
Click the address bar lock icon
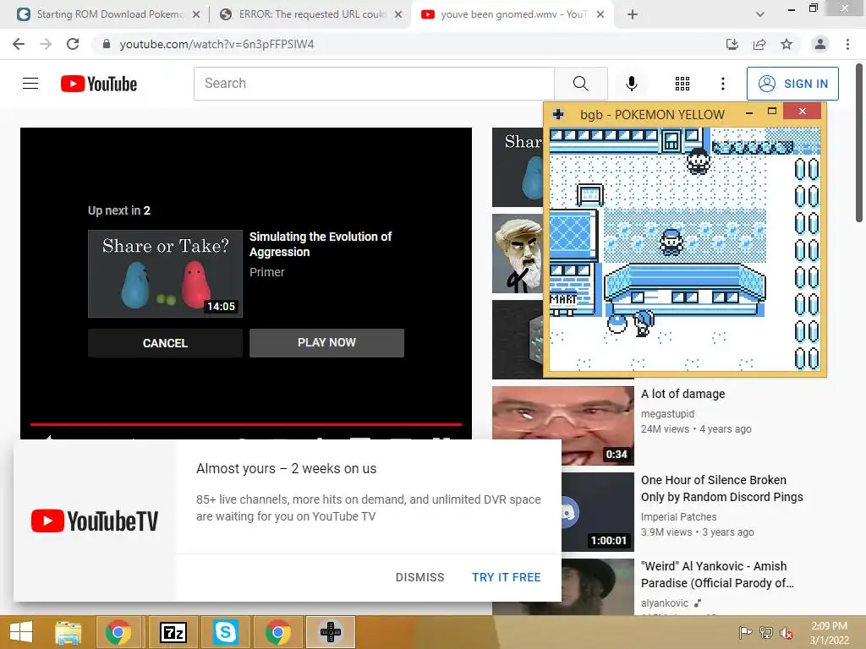tap(107, 44)
